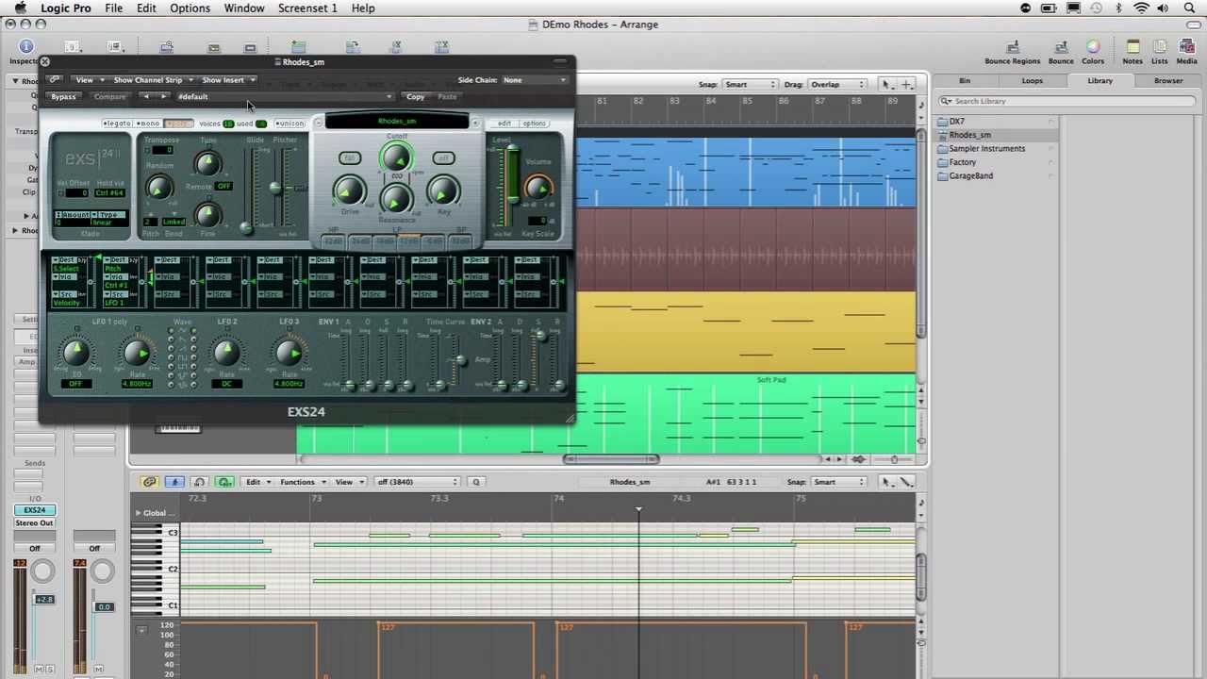
Task: Toggle the legato mode button in EXS24
Action: (117, 124)
